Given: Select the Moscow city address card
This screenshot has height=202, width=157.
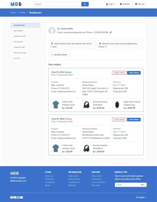Looking at the screenshot, I should tap(120, 45).
